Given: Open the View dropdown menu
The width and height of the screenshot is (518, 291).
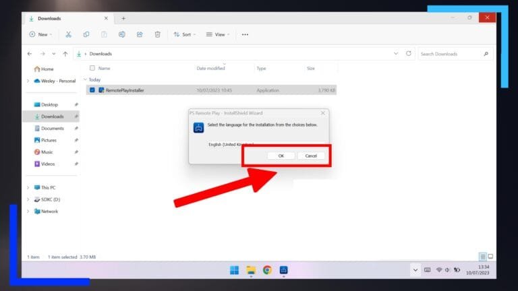Looking at the screenshot, I should point(217,34).
